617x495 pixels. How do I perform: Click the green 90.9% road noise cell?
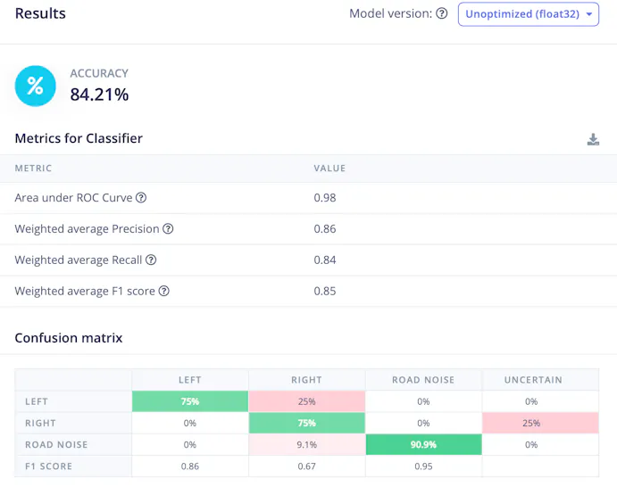424,444
